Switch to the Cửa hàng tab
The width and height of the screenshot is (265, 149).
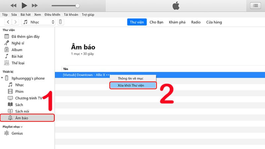[x=214, y=22]
